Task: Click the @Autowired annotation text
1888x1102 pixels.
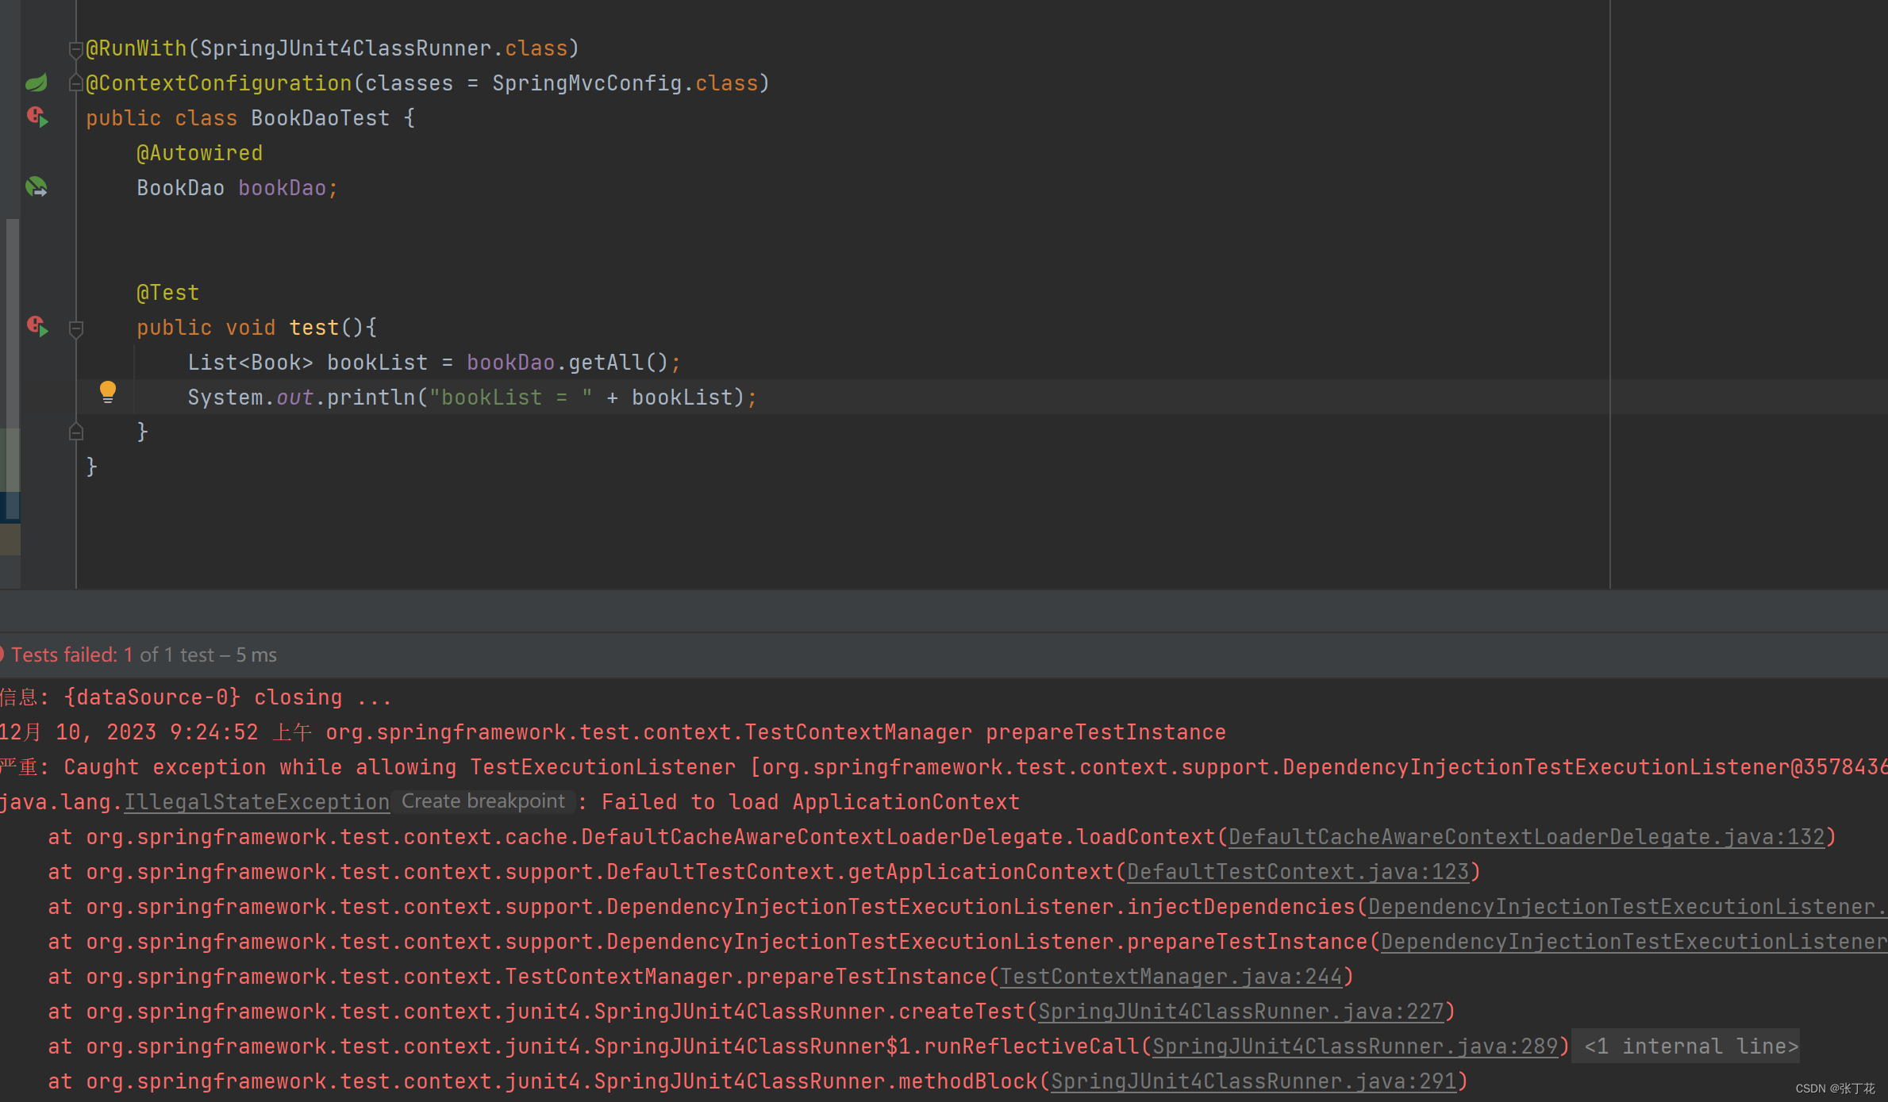Action: (x=199, y=153)
